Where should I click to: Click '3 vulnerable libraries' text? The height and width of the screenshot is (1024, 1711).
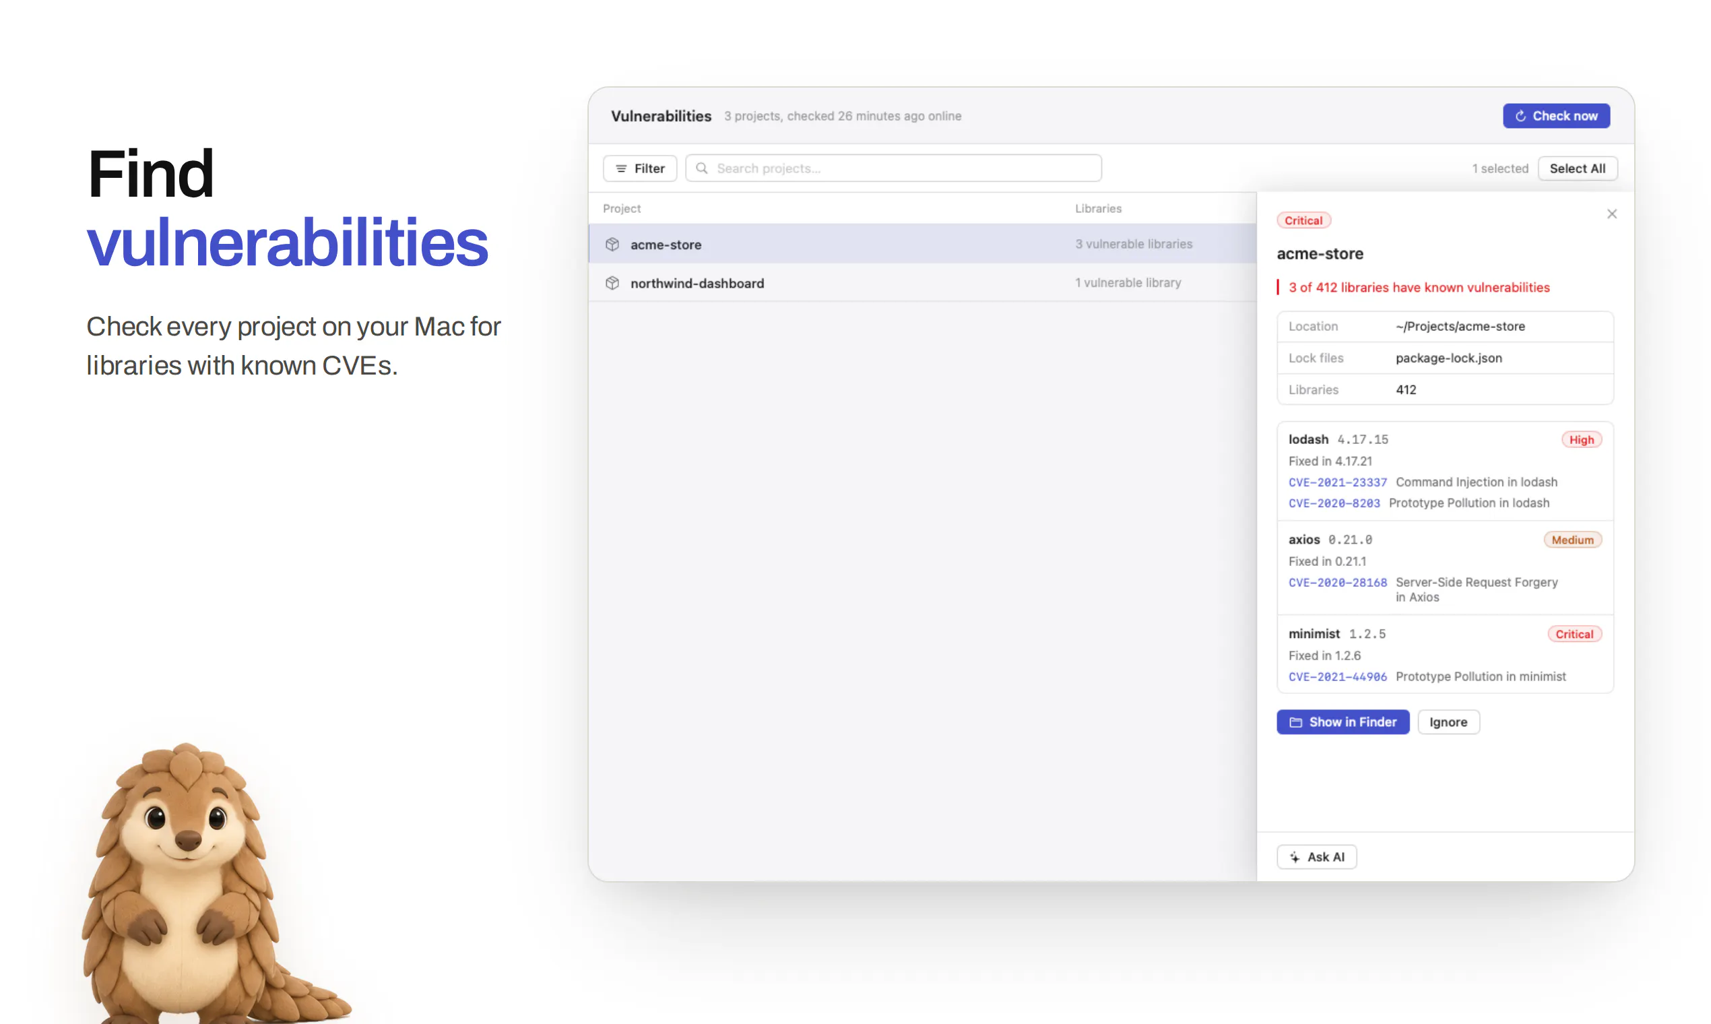[1134, 244]
